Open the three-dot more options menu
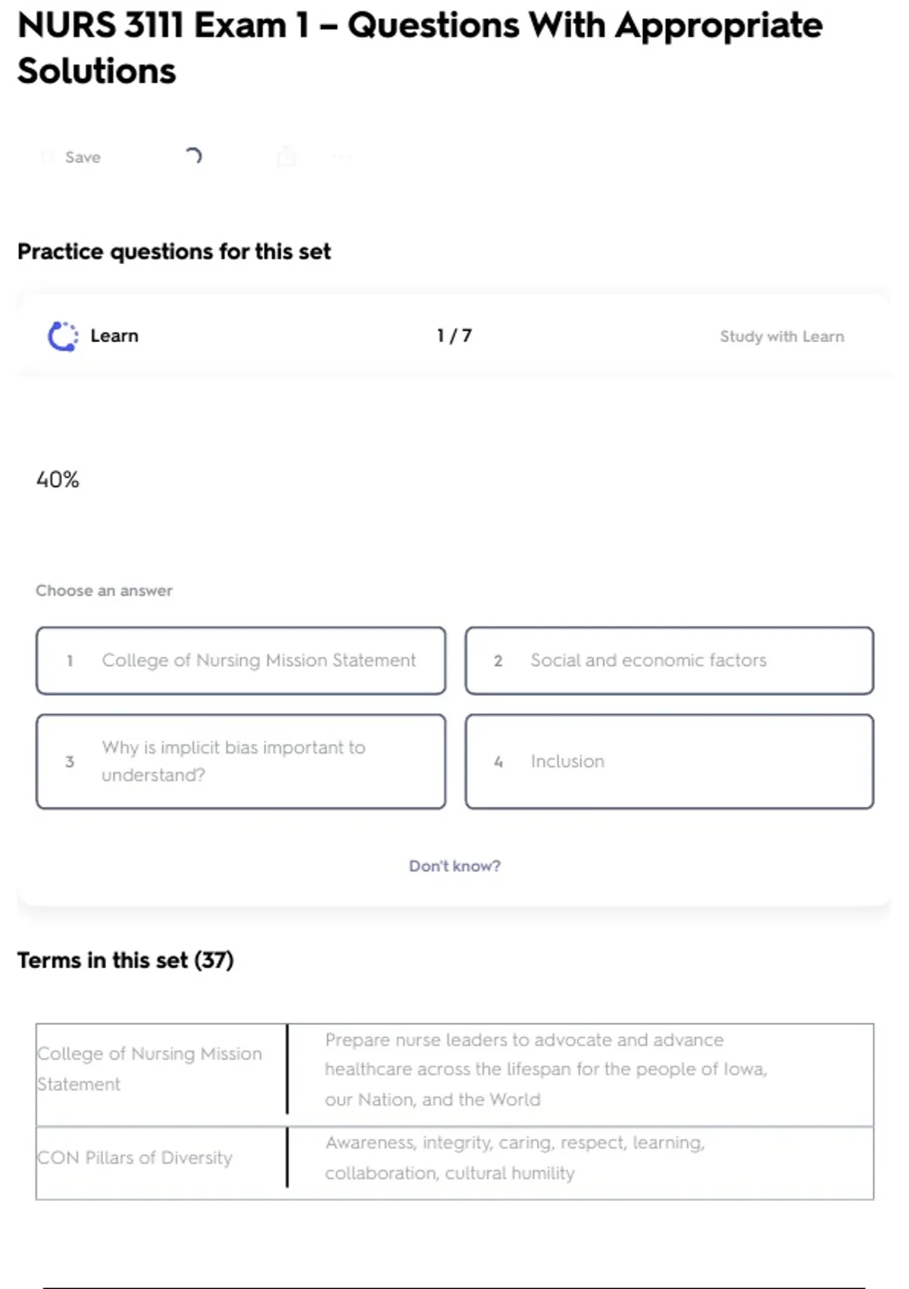 pos(342,157)
